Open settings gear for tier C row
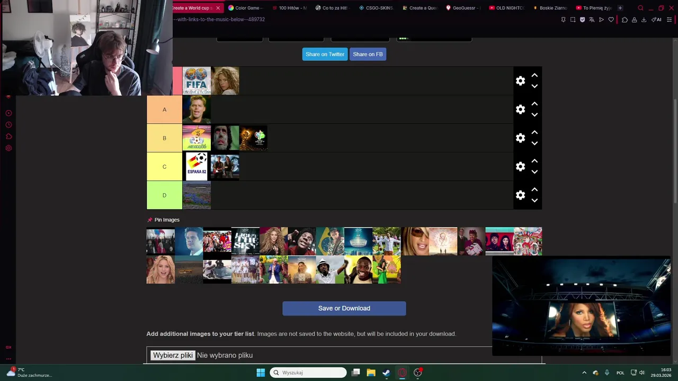 click(520, 167)
